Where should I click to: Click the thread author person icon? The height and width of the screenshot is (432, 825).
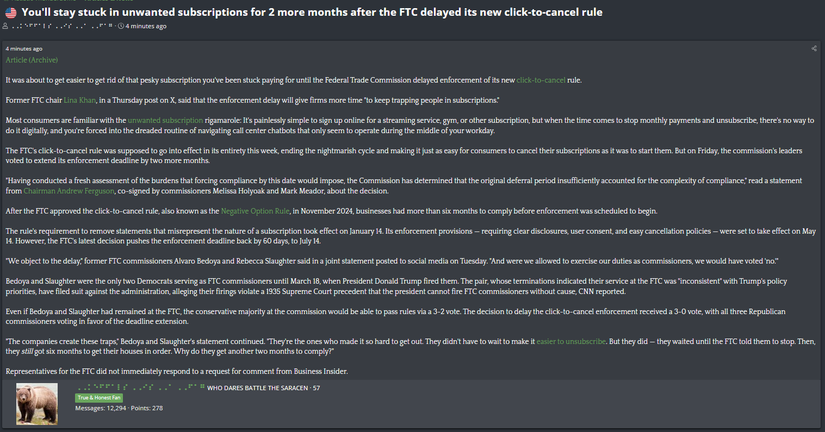coord(5,26)
